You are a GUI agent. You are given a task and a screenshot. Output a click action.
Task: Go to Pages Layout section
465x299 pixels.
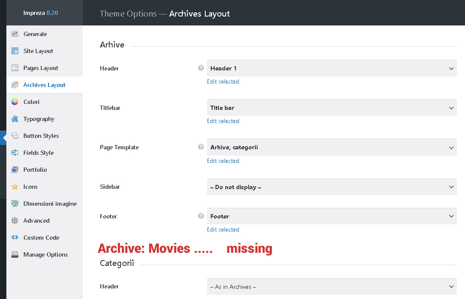point(45,68)
